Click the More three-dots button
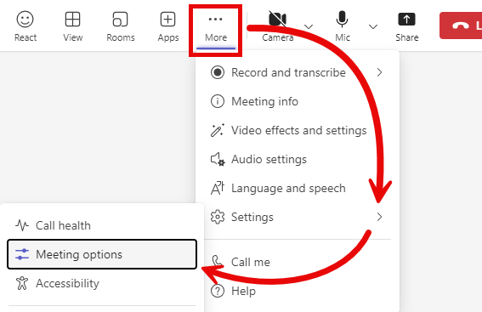Image resolution: width=482 pixels, height=312 pixels. (215, 30)
